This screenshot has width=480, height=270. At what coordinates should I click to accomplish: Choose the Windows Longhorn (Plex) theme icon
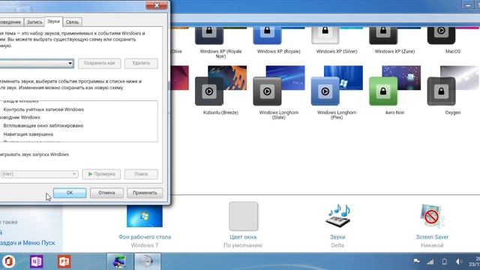(337, 85)
